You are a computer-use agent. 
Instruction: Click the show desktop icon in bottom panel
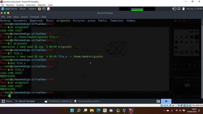[158, 101]
